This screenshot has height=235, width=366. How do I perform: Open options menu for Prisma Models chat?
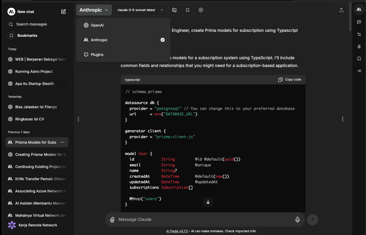[x=62, y=142]
